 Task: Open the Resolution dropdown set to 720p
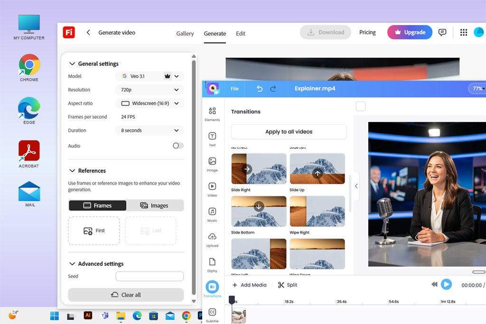150,90
